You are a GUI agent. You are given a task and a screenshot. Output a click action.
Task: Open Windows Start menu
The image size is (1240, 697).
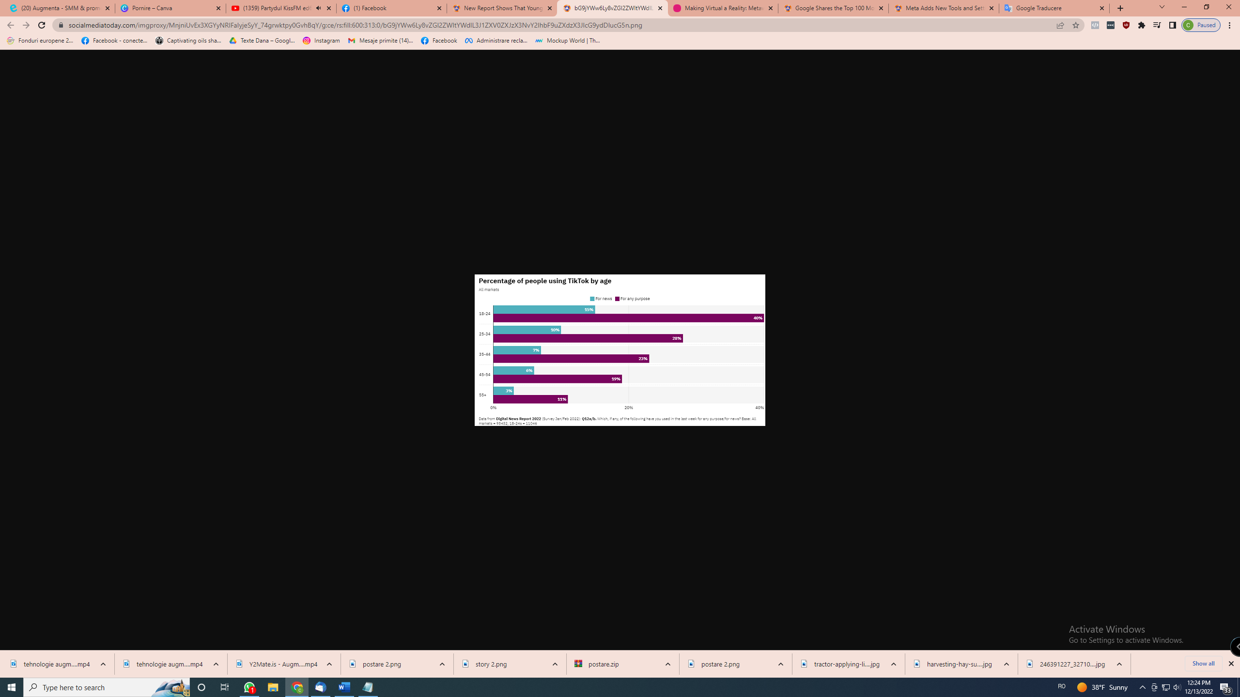(12, 687)
